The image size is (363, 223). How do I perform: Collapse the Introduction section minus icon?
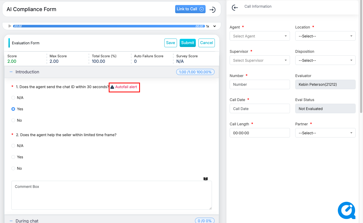click(x=11, y=72)
